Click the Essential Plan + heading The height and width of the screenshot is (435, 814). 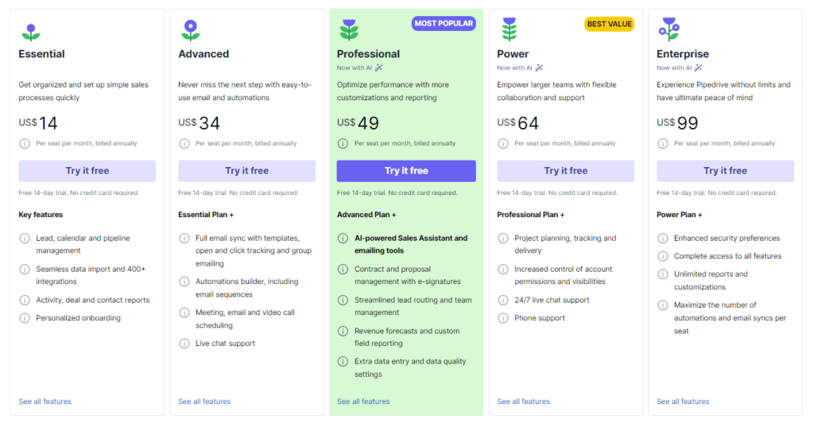coord(206,215)
